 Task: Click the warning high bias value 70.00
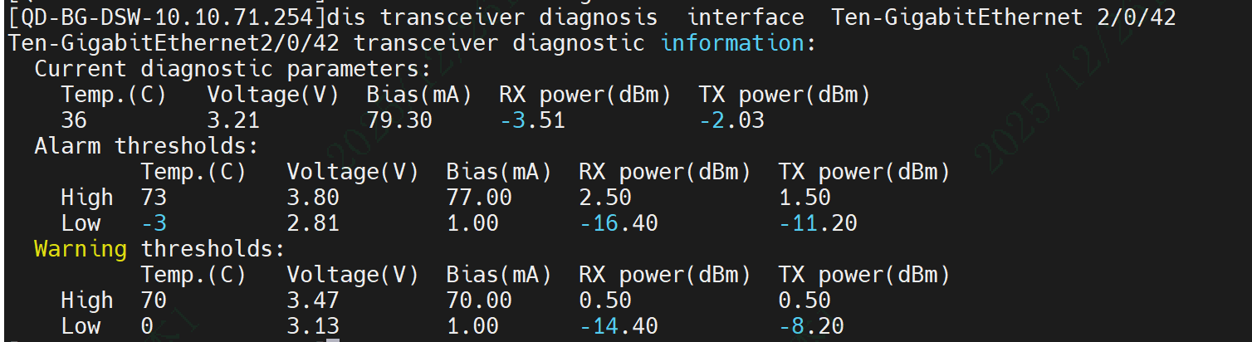pos(479,300)
